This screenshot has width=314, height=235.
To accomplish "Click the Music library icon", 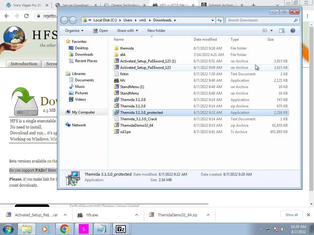I will click(x=71, y=87).
